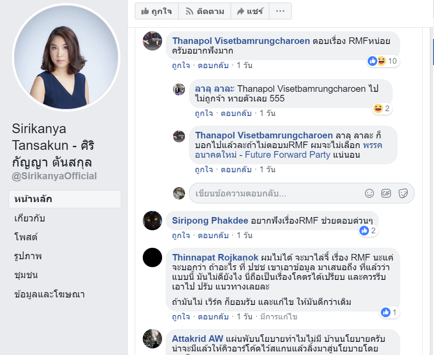Open the laughing reaction count on ลาลู ลาละ reply
The height and width of the screenshot is (355, 434).
pos(382,108)
